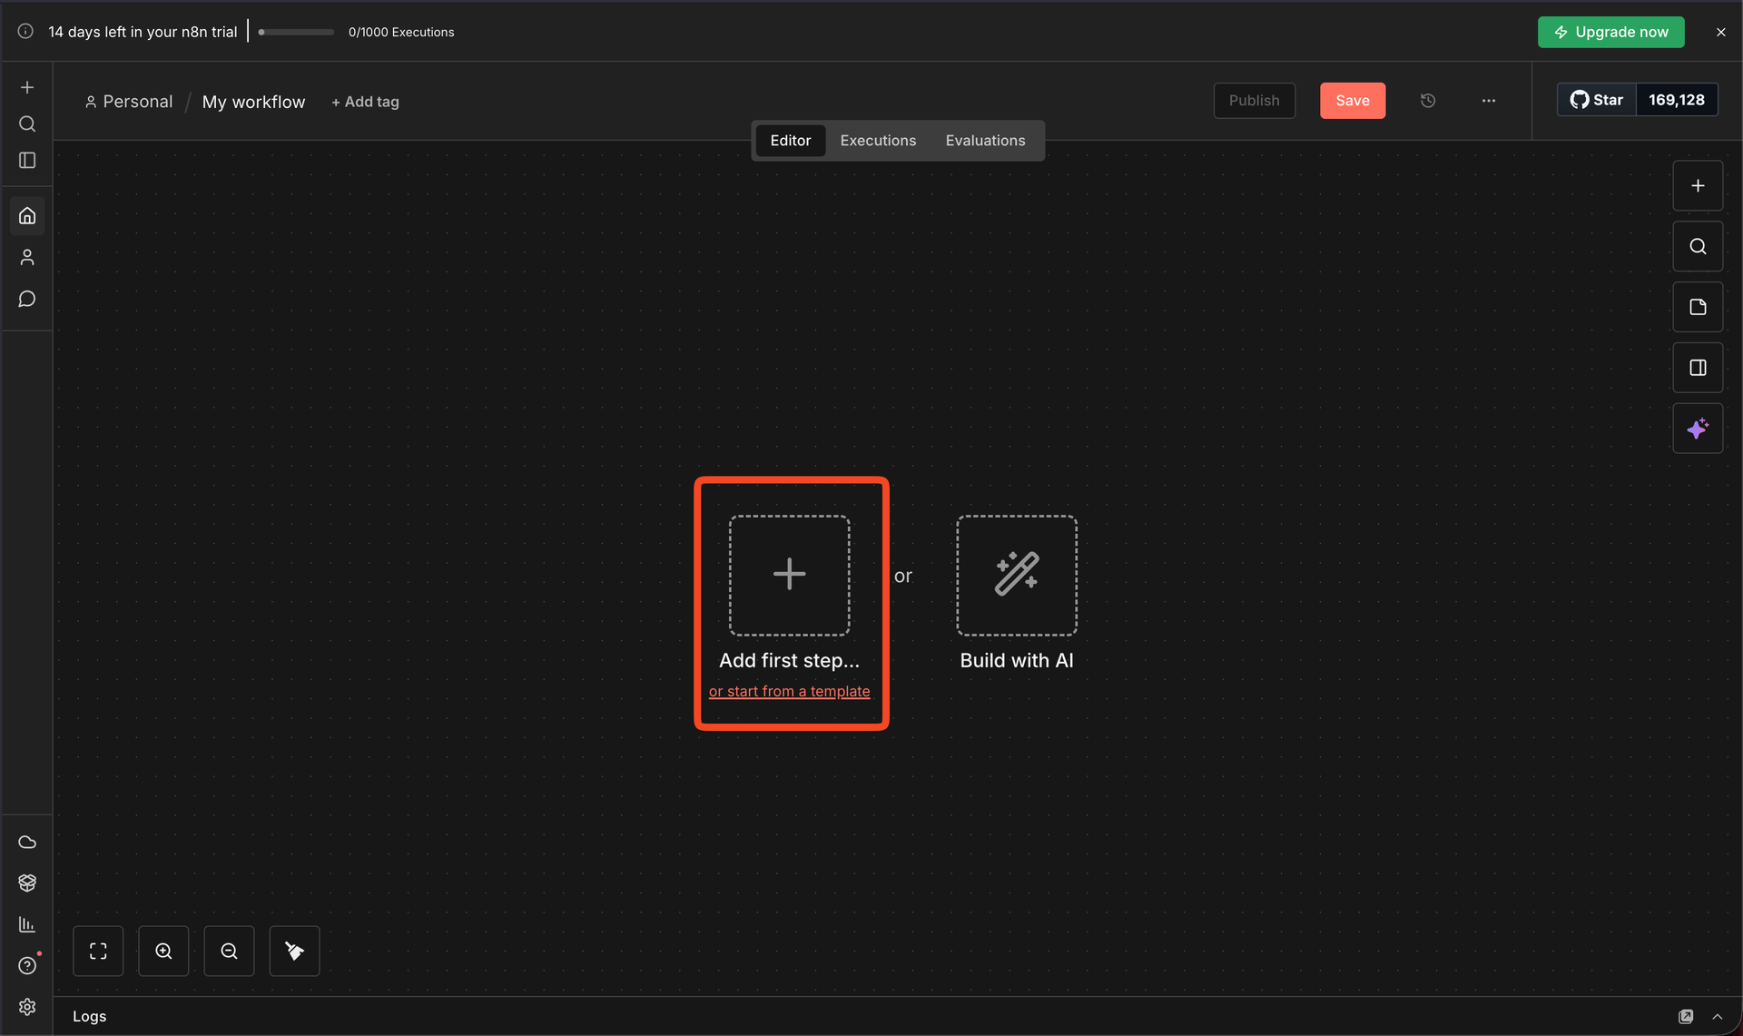Toggle left sidebar panel icon

[x=27, y=160]
